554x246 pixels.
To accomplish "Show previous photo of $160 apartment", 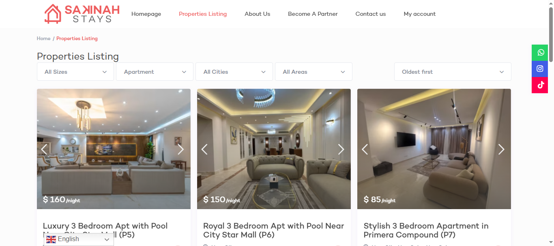I will 44,149.
